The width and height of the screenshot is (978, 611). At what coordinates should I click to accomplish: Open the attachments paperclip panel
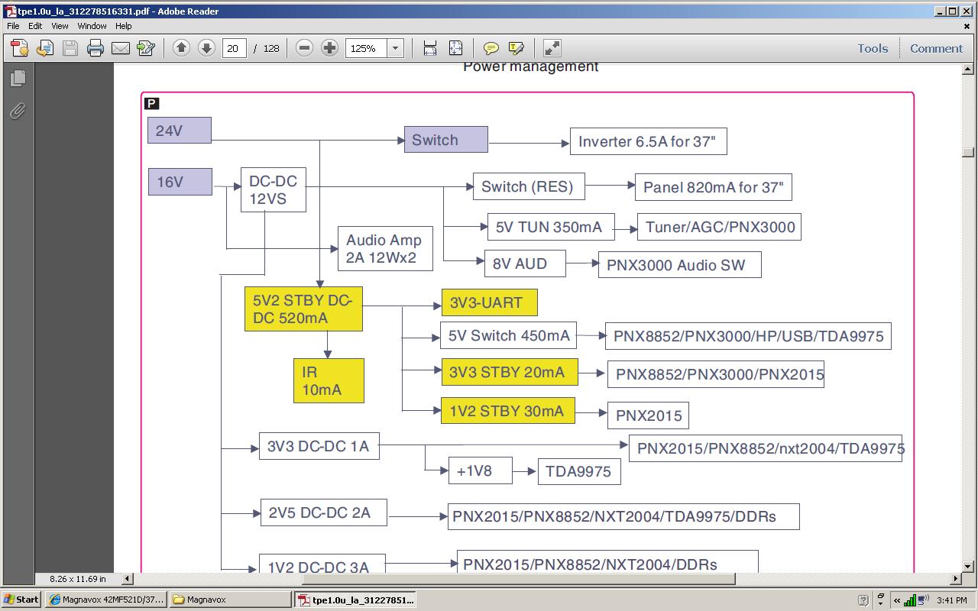(x=18, y=111)
